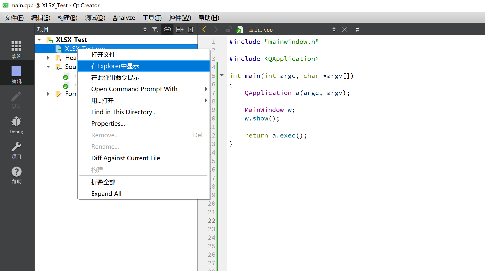Open the 编辑(E) menu
The image size is (485, 271).
41,18
